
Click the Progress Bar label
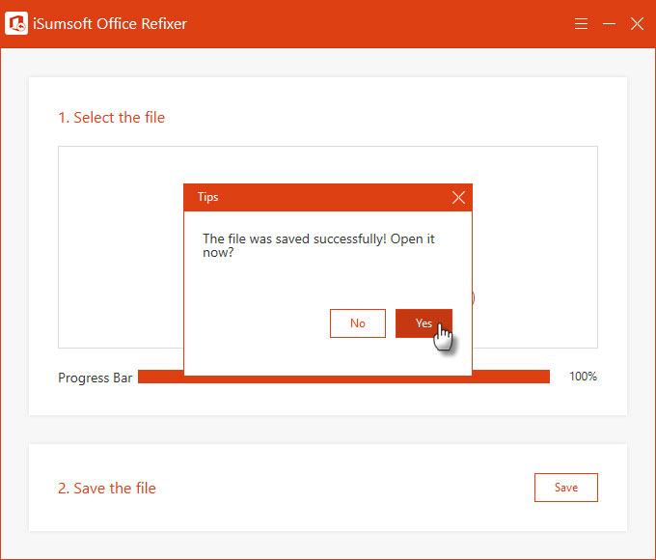[x=95, y=378]
